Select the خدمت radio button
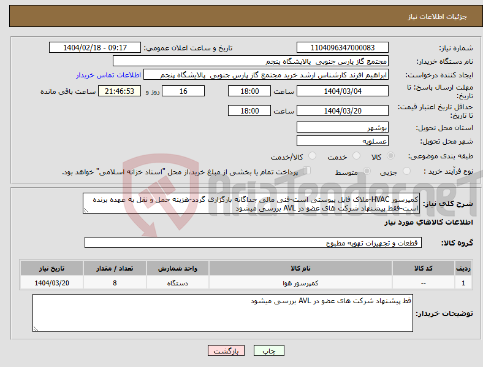 coord(356,156)
